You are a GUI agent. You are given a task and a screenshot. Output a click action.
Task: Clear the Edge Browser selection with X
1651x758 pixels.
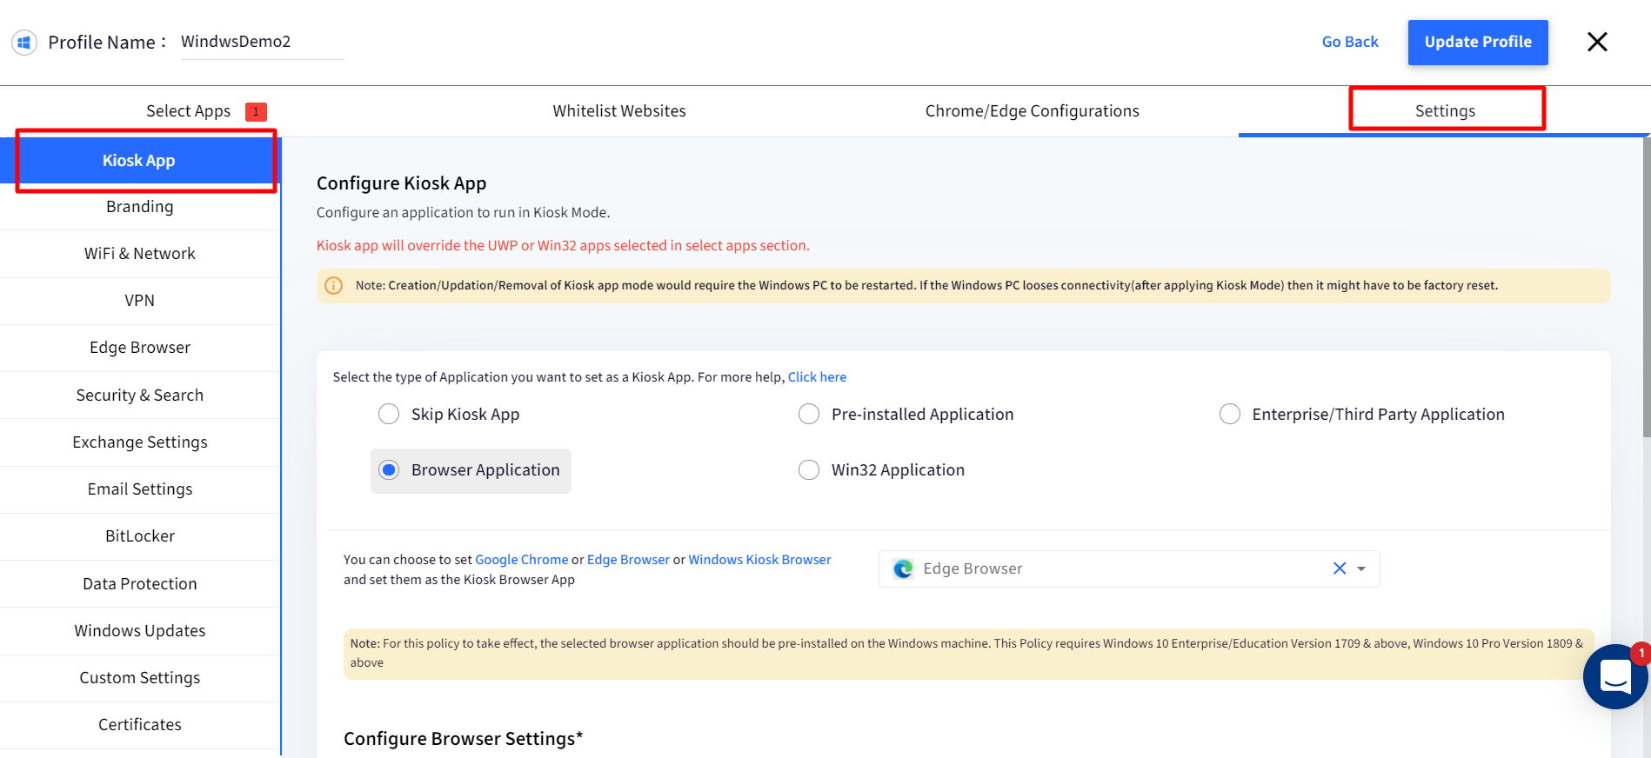point(1339,568)
